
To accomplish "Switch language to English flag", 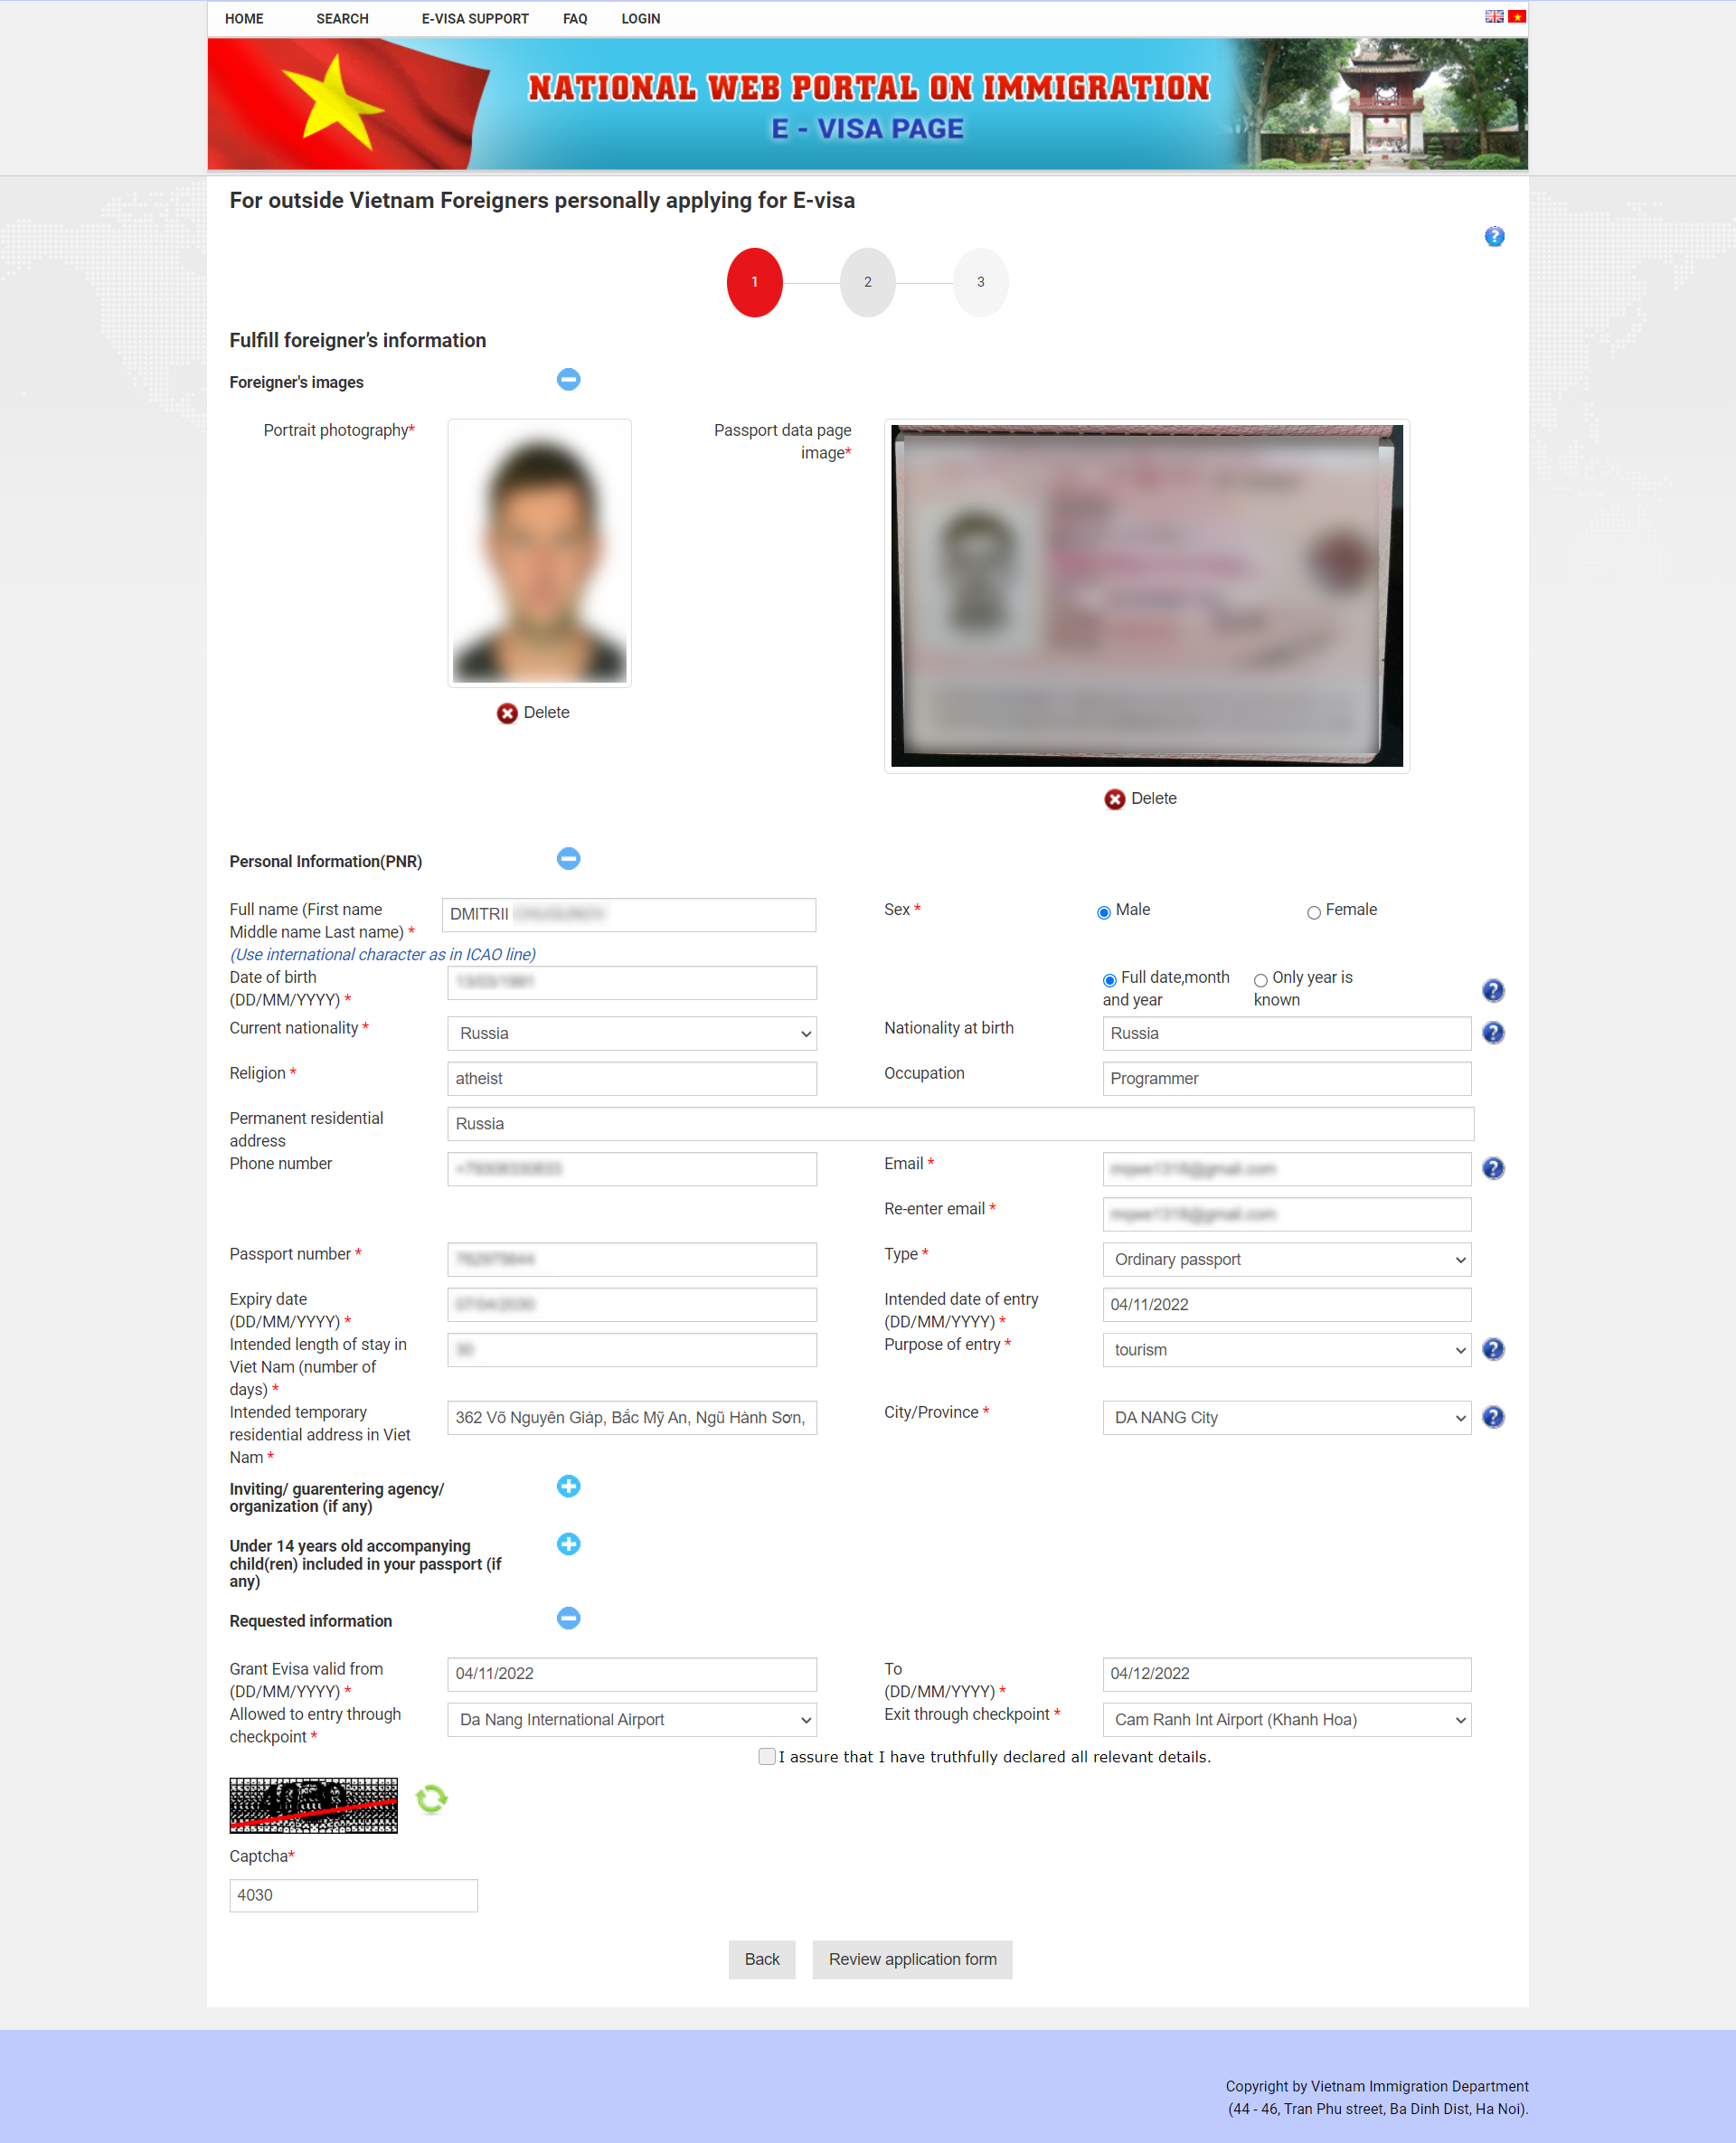I will [x=1493, y=16].
